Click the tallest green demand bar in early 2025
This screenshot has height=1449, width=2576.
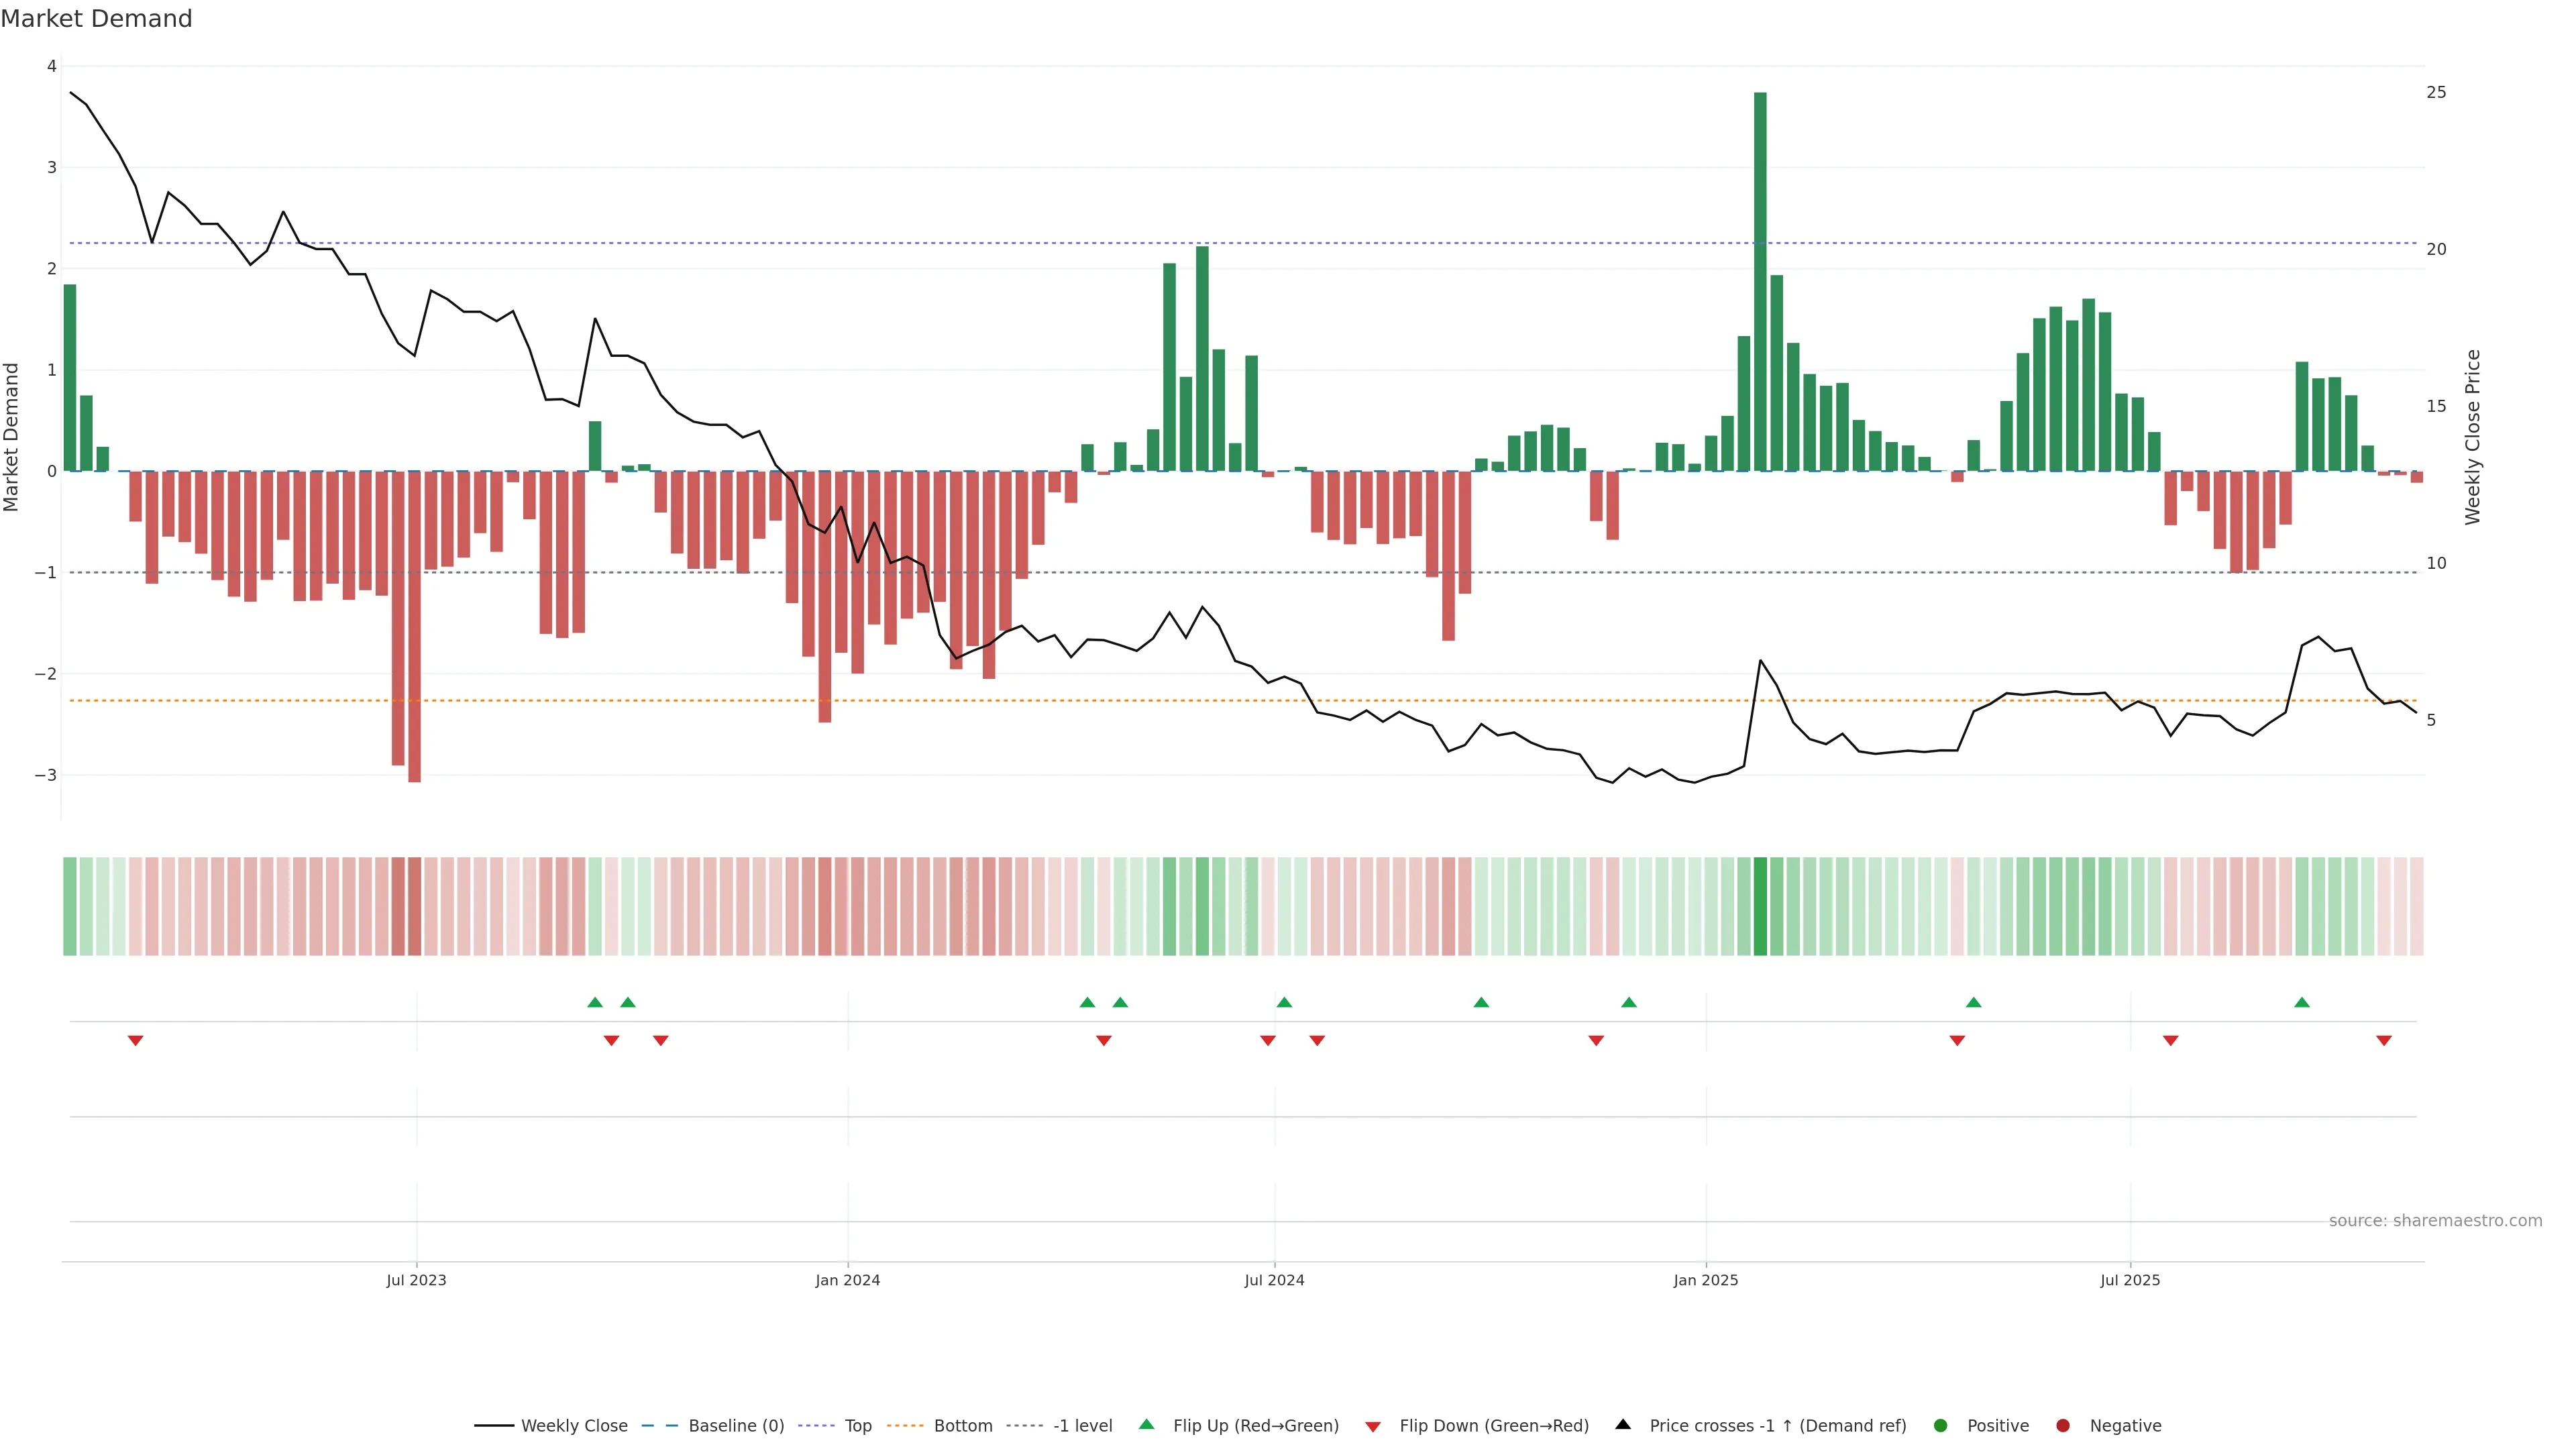pyautogui.click(x=1760, y=280)
